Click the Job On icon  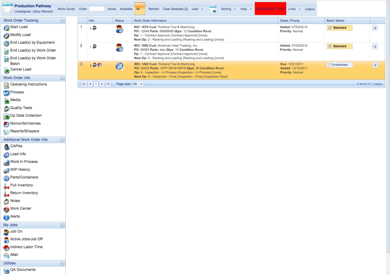tap(6, 232)
